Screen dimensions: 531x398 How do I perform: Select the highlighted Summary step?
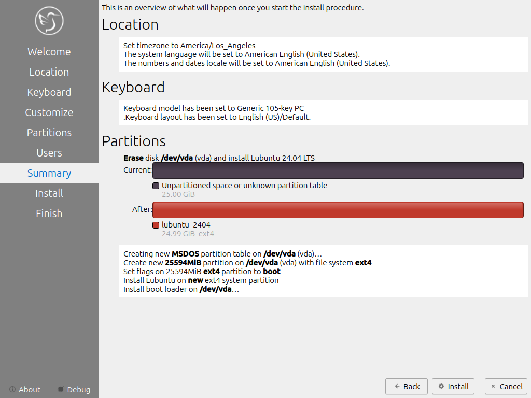coord(49,173)
